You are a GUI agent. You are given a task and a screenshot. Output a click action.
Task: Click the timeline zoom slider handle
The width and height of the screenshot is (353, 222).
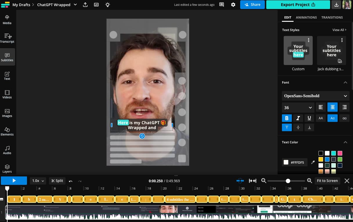pyautogui.click(x=288, y=181)
